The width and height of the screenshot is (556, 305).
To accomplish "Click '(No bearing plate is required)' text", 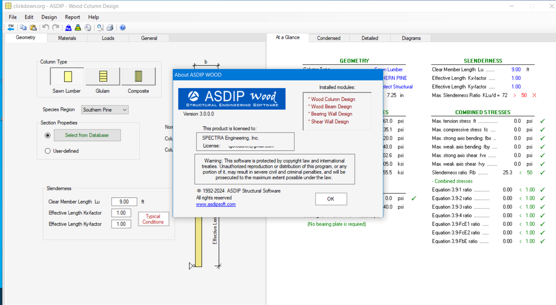I will click(x=337, y=224).
